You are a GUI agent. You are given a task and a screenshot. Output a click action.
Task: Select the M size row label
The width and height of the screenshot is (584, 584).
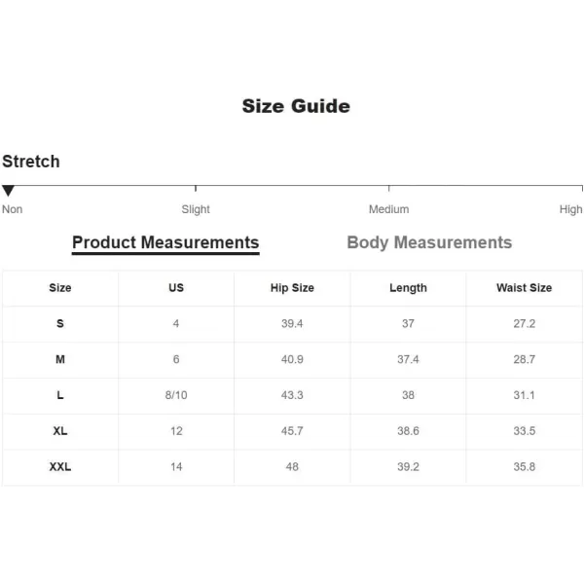[x=60, y=359]
